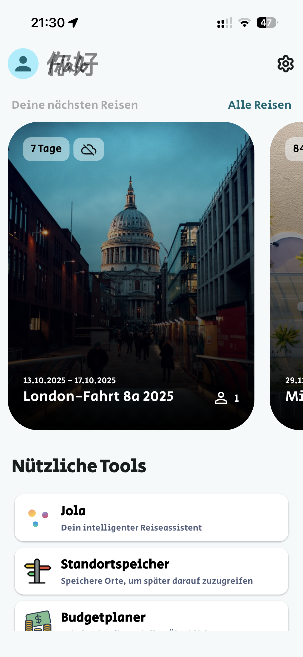The width and height of the screenshot is (303, 657).
Task: Tap the battery indicator in status bar
Action: [x=267, y=23]
